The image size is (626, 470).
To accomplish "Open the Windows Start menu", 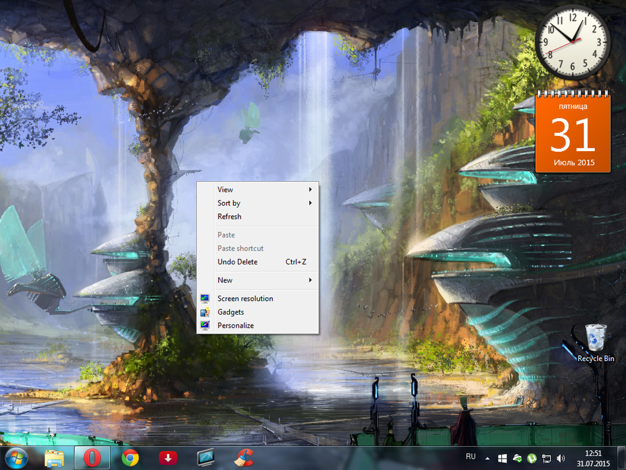I will [18, 458].
